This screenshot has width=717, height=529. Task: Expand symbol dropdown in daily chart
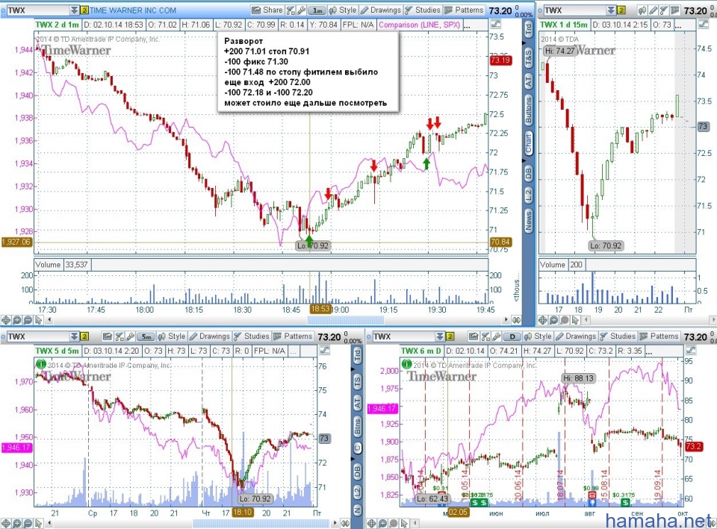coord(440,337)
